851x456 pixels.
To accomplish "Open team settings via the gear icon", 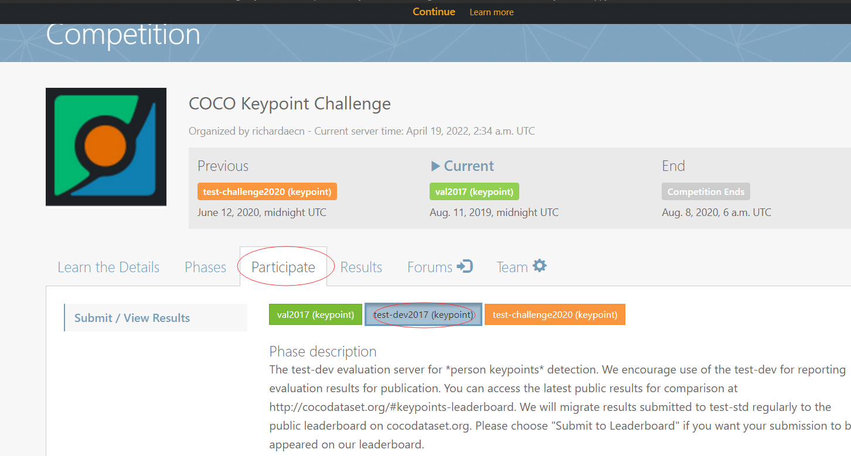I will point(540,265).
